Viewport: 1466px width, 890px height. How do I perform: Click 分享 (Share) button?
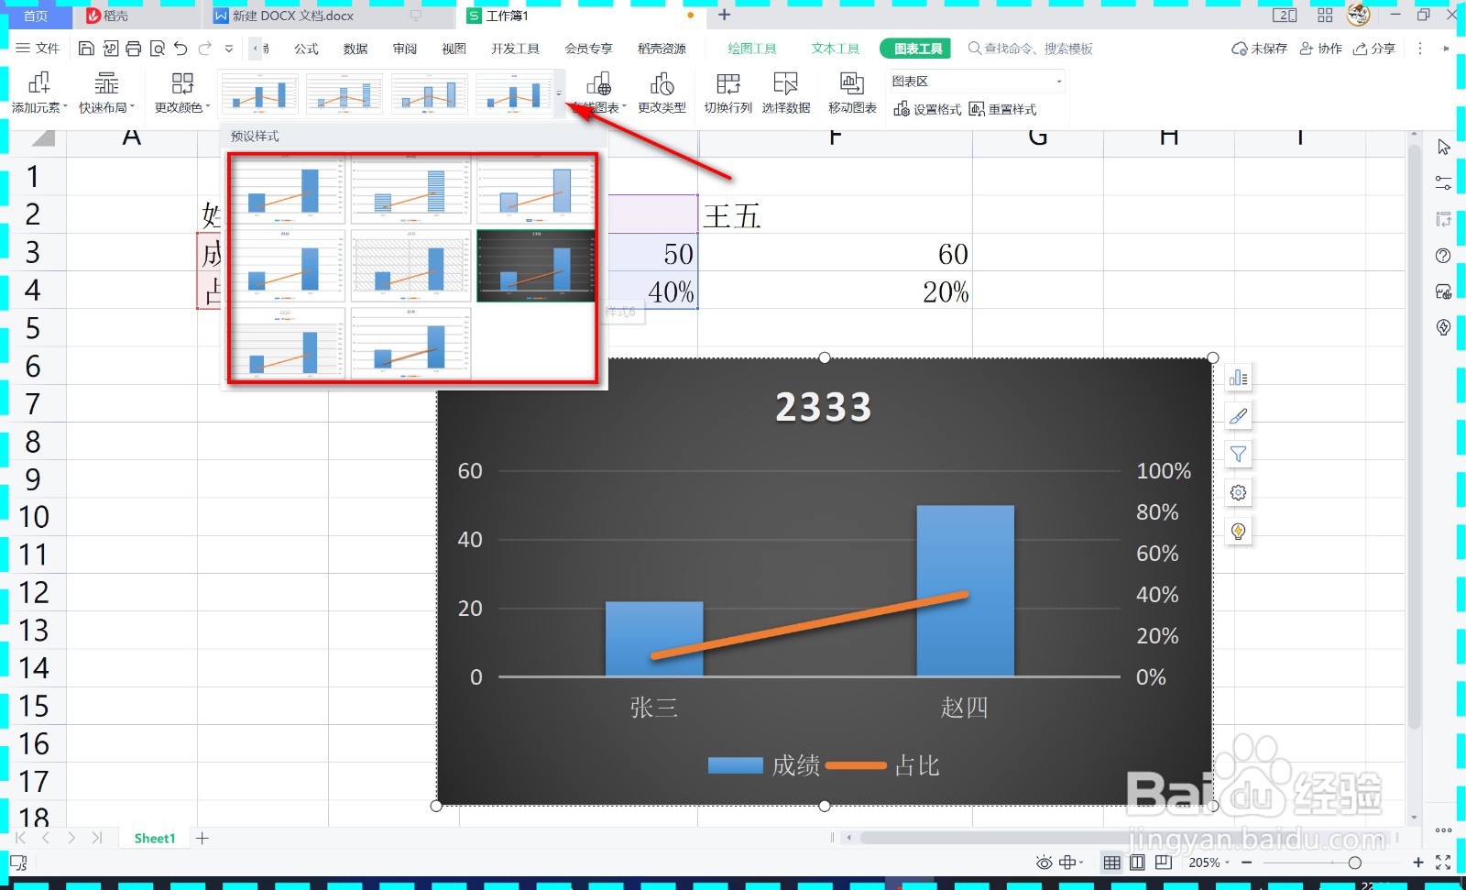pos(1374,49)
